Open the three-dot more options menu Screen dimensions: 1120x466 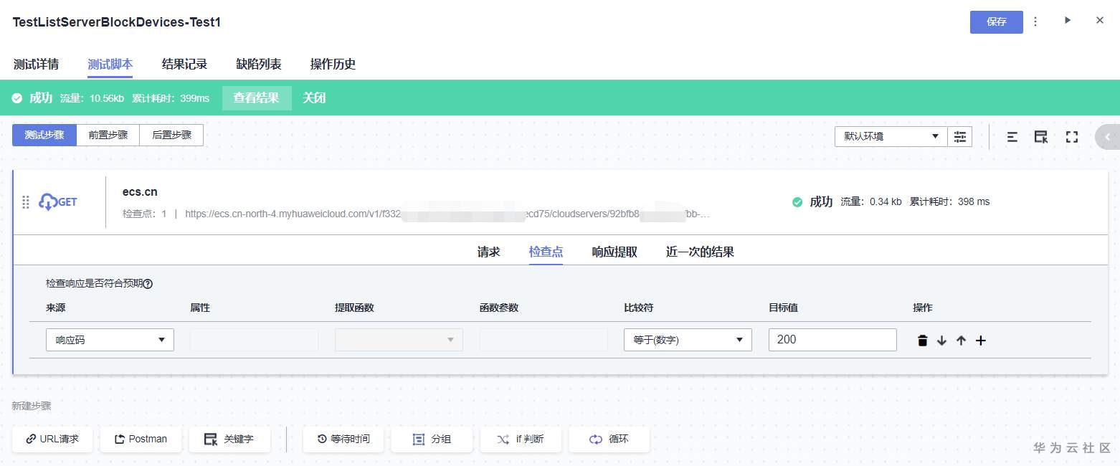1035,22
